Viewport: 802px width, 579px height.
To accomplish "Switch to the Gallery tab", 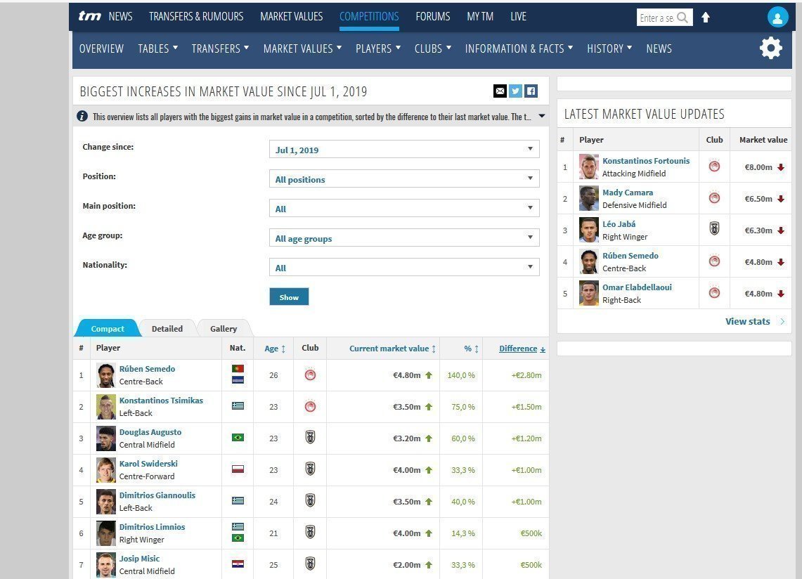I will coord(224,328).
